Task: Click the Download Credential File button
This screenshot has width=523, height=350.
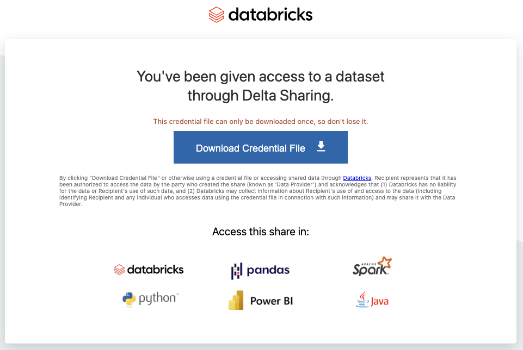Action: [261, 147]
